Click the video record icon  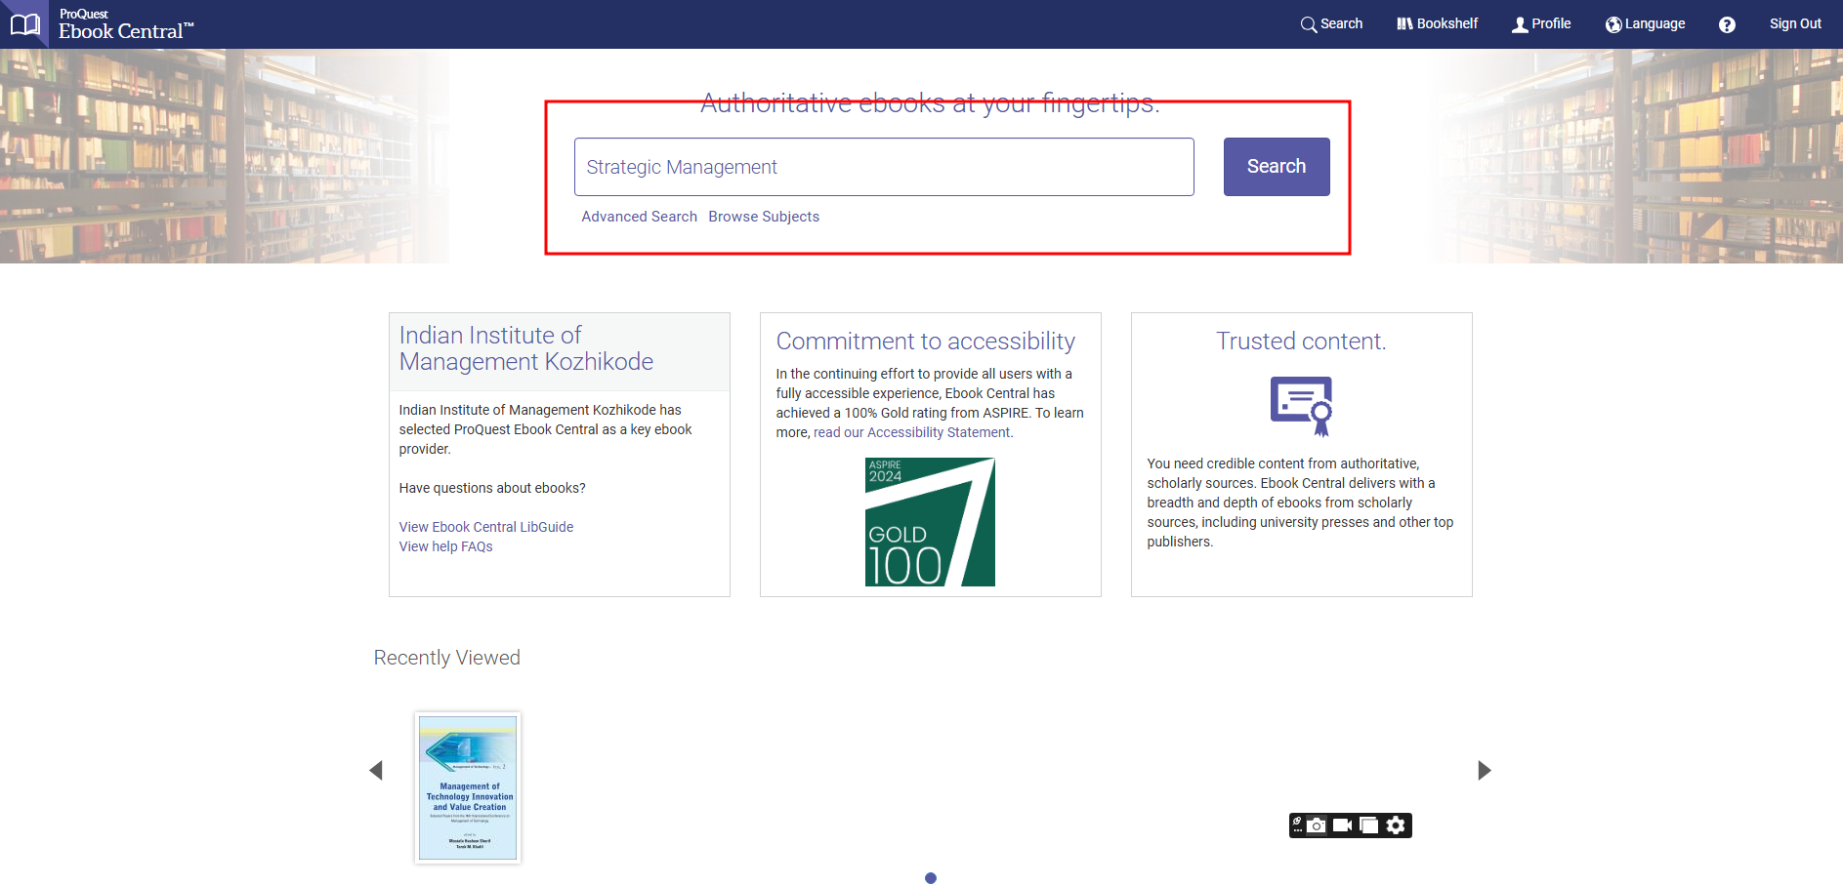(1342, 826)
